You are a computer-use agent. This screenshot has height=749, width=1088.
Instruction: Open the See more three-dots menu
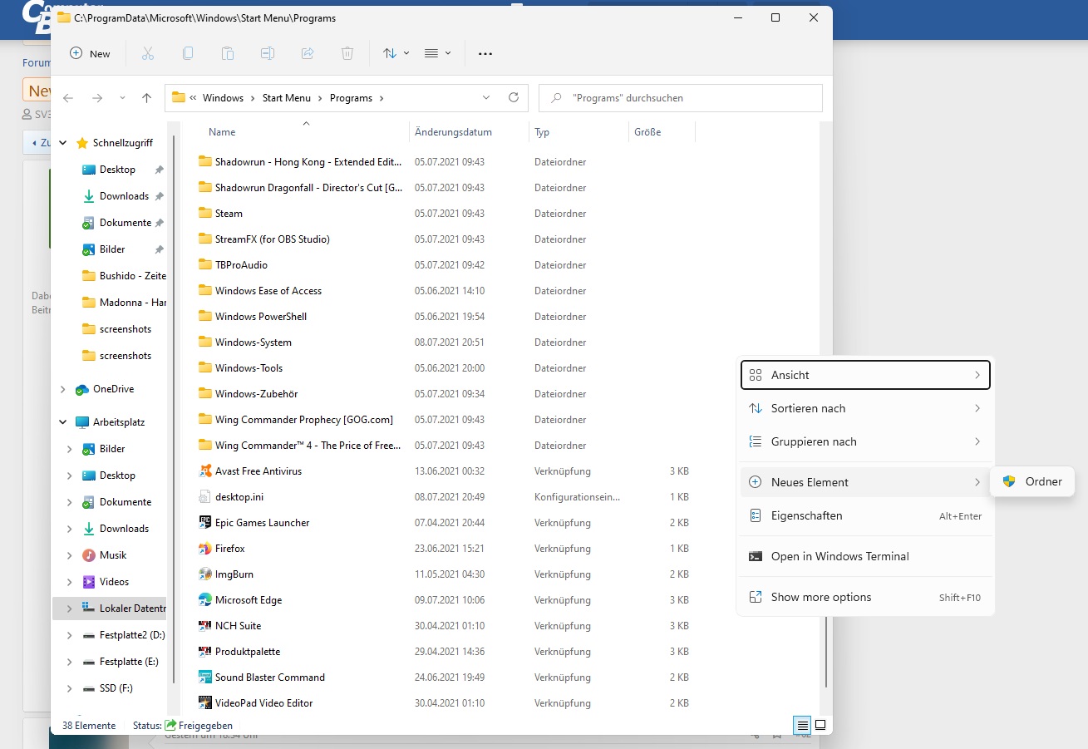point(485,53)
